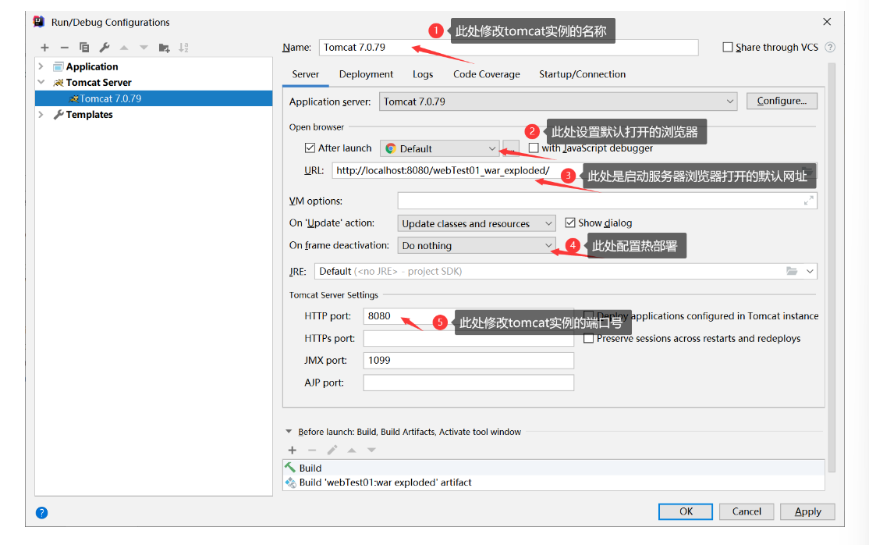Click the JMX port field
The width and height of the screenshot is (869, 545).
tap(468, 360)
